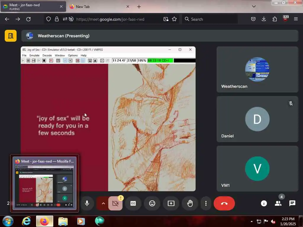
Task: Pause emulation in the CD-i Emulator toolbar
Action: pyautogui.click(x=28, y=61)
